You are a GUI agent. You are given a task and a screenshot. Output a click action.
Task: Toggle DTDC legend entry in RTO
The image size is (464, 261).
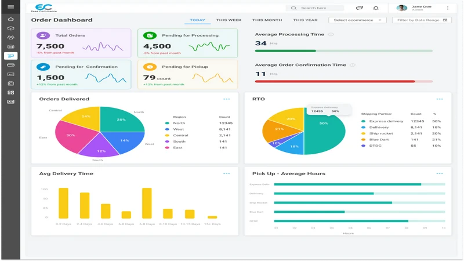point(372,146)
